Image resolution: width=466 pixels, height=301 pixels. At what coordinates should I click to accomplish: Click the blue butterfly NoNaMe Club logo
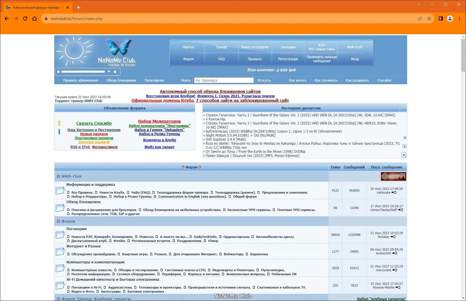pos(119,47)
